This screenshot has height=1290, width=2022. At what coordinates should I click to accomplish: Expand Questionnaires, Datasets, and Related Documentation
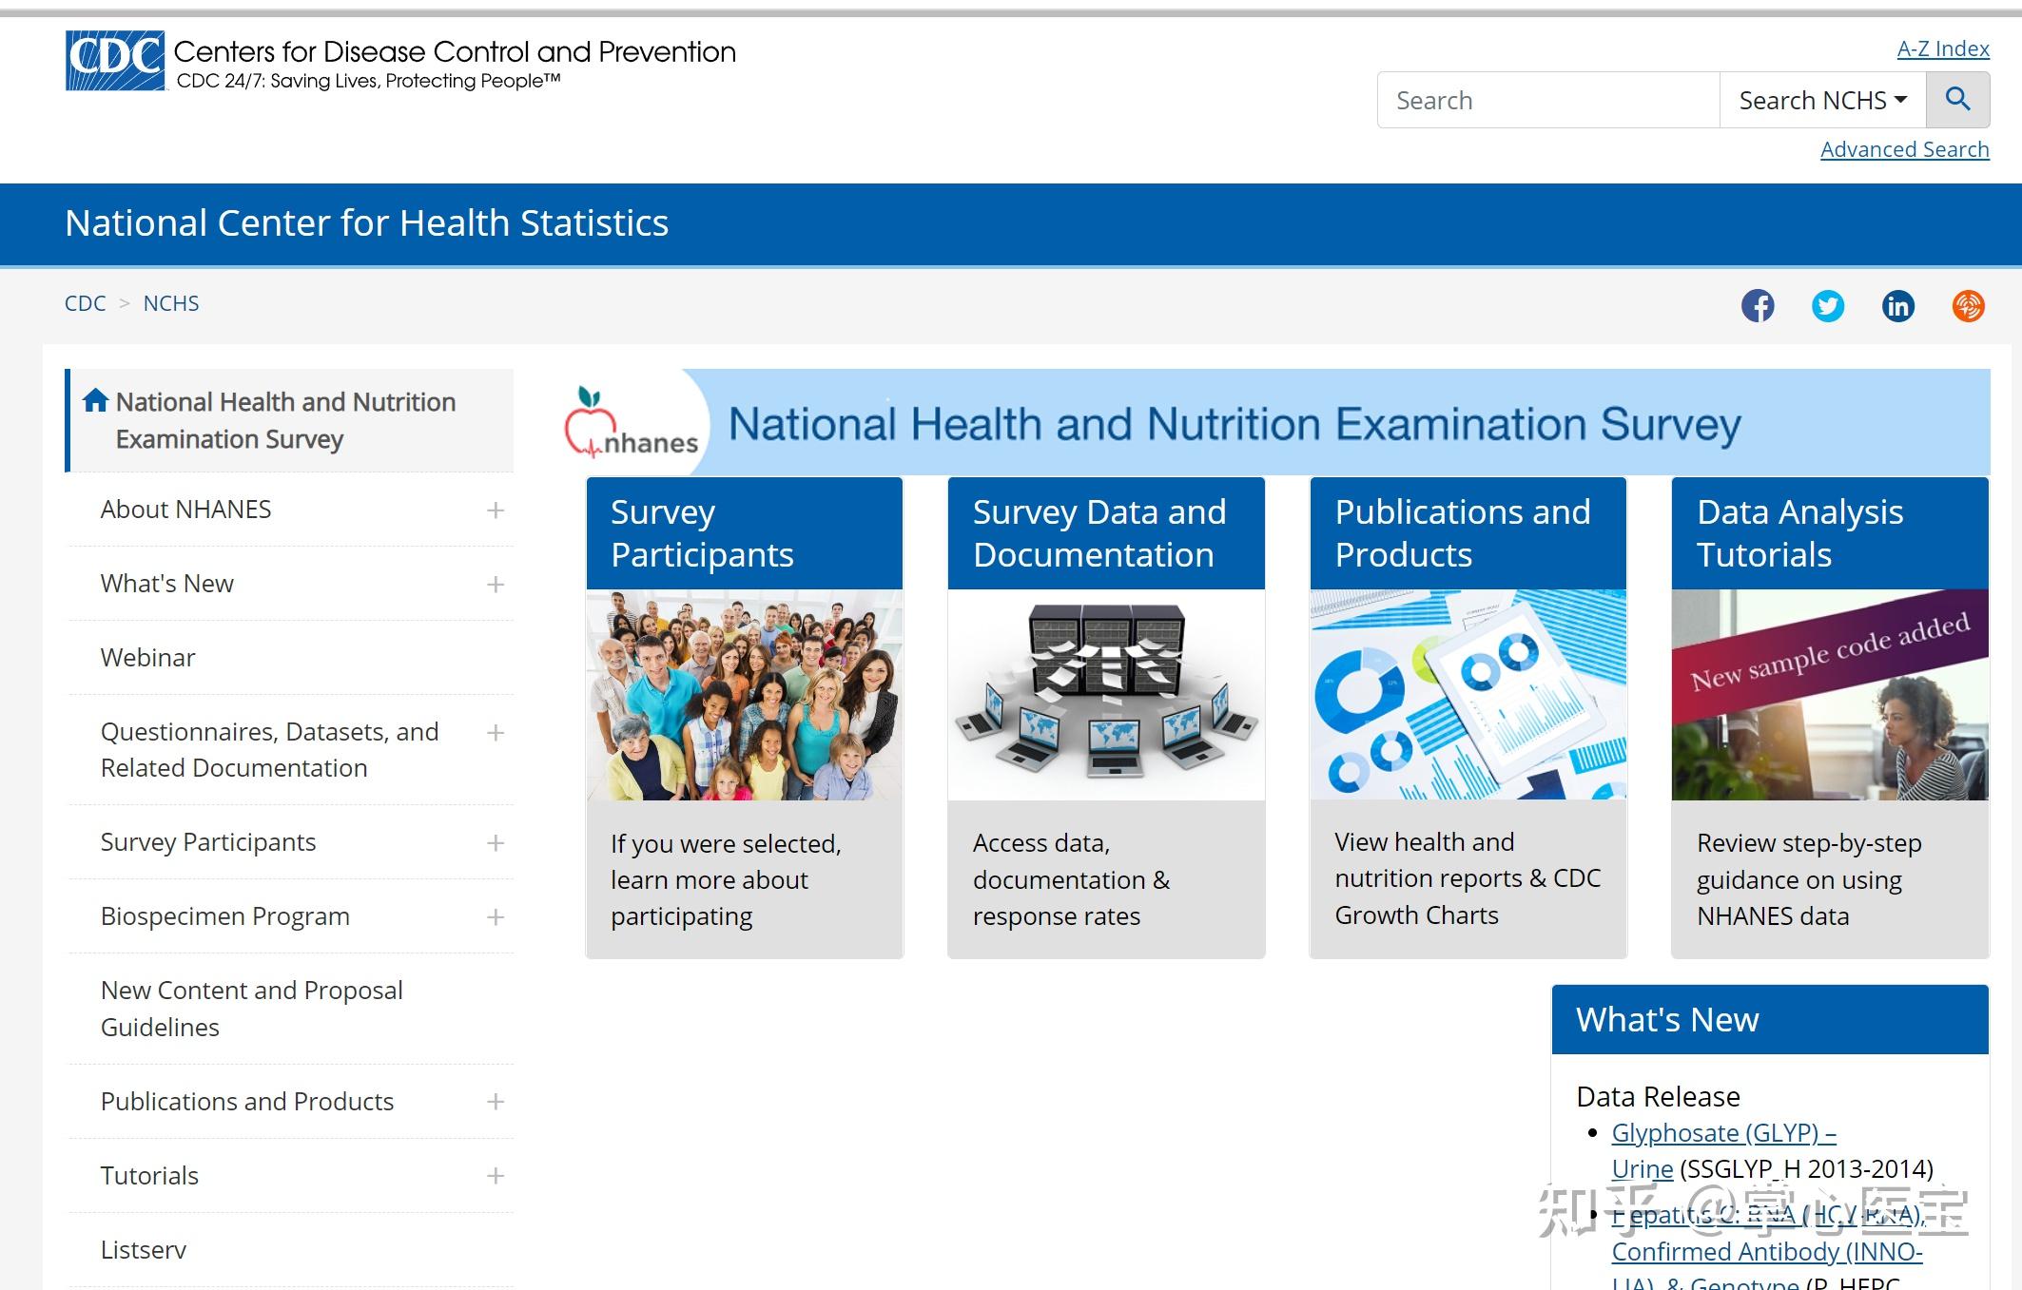coord(495,733)
